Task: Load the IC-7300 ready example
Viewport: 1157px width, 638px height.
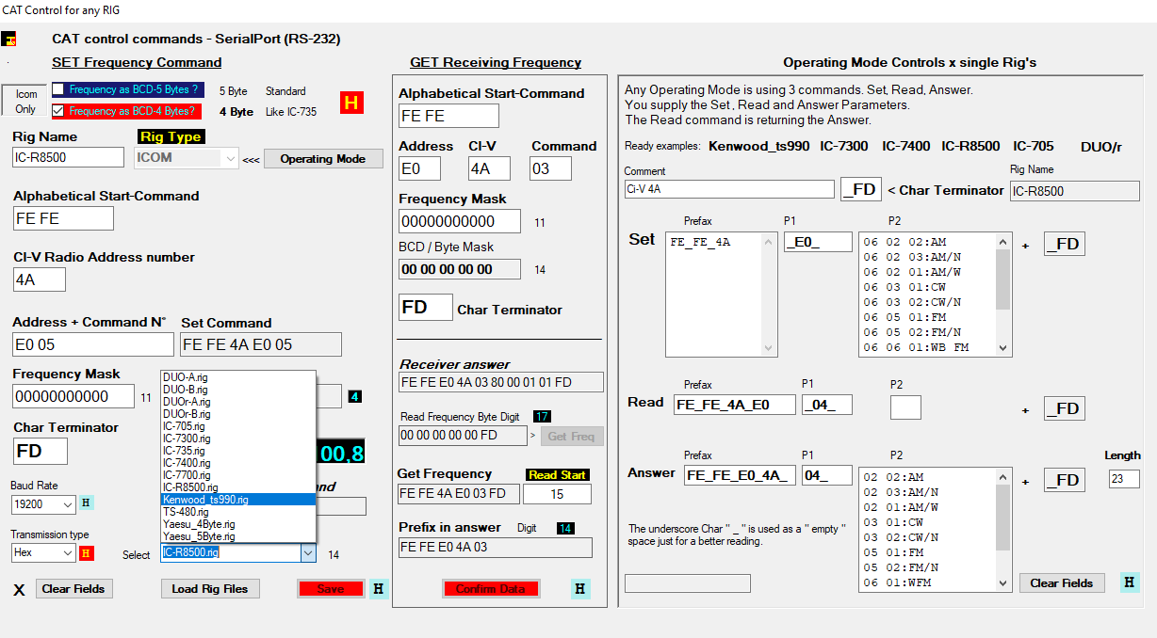Action: click(x=844, y=147)
